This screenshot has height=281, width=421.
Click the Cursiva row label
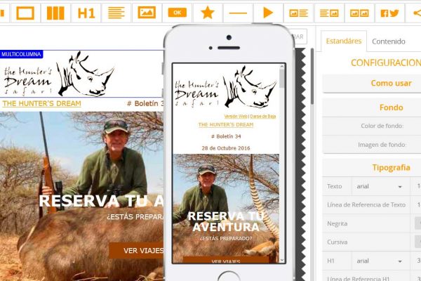tap(338, 242)
